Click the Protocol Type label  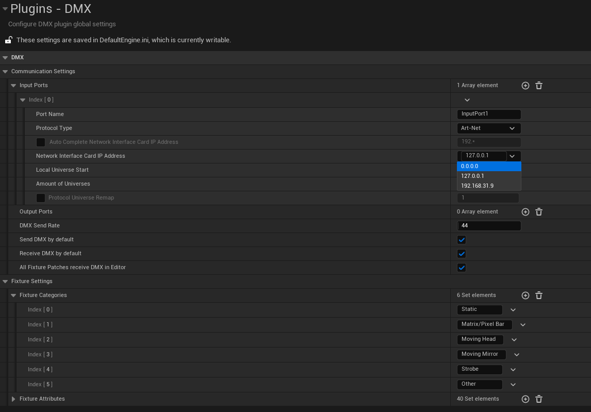[54, 128]
